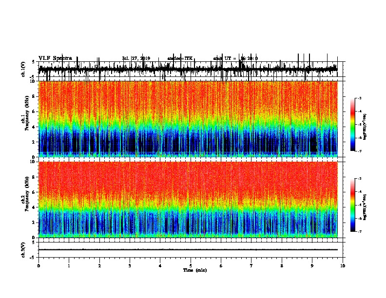Click the '4' kHz tick of ch.1 spectrogram

[x=34, y=127]
